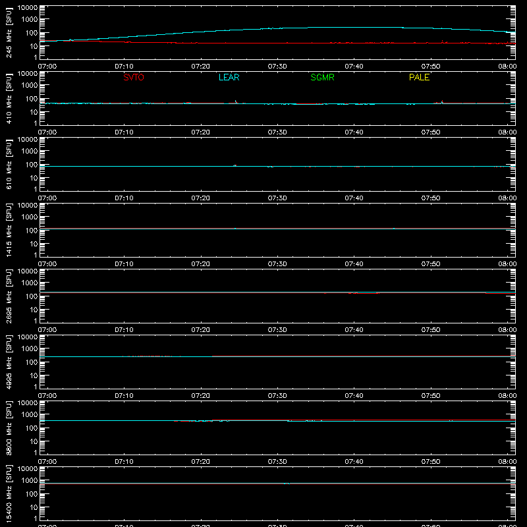Click the 1000 y-axis value of 410 MHz panel
The width and height of the screenshot is (527, 527).
coord(30,86)
